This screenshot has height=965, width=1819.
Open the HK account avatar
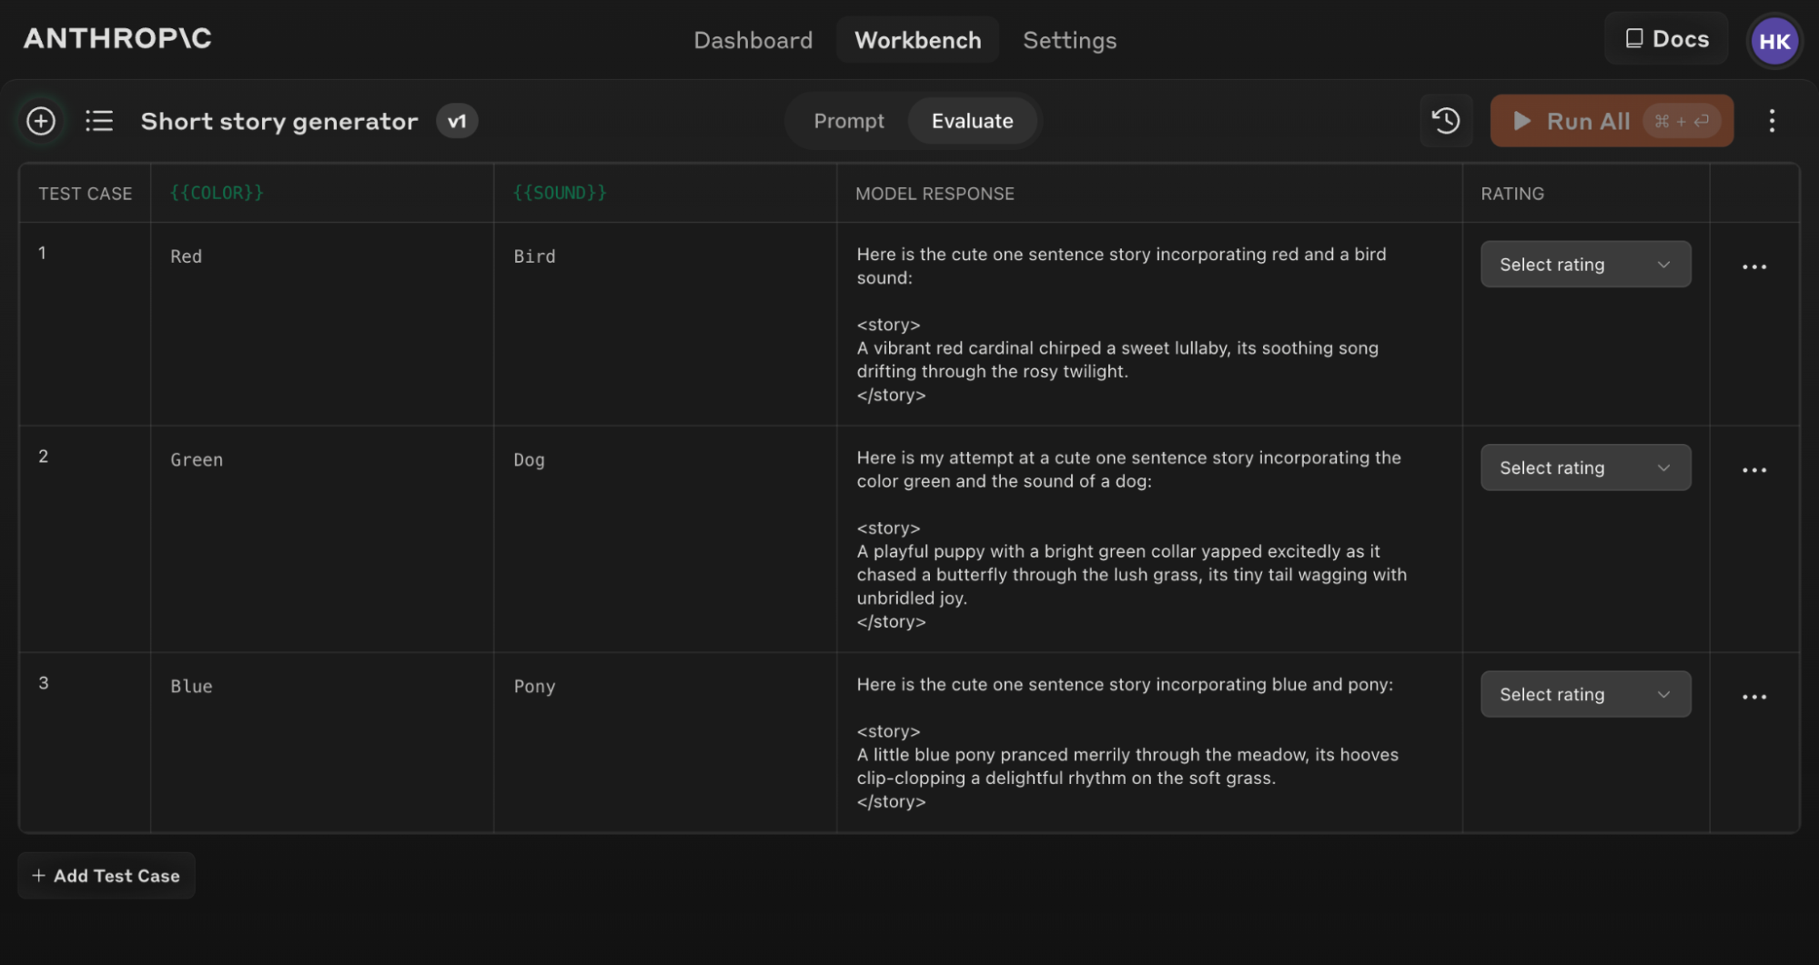pyautogui.click(x=1774, y=39)
